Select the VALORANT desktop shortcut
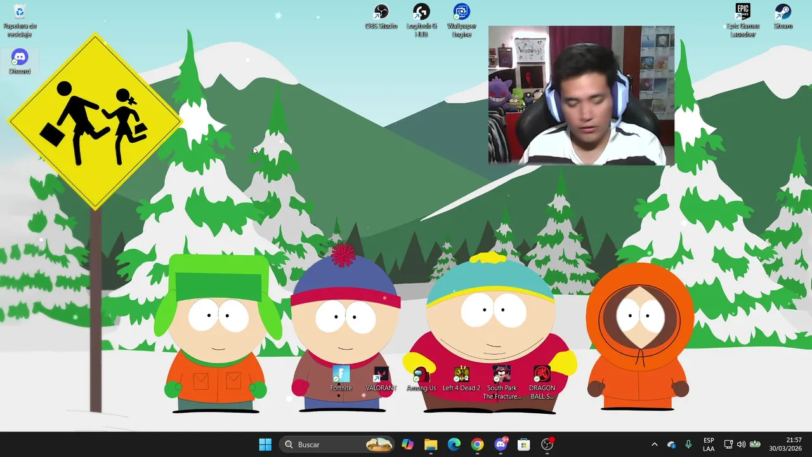812x457 pixels. pos(381,379)
